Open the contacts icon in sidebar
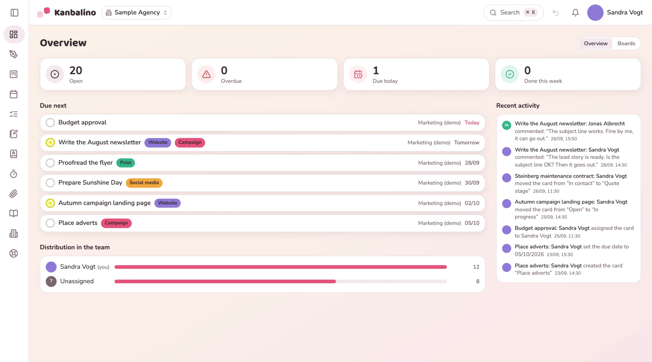This screenshot has height=362, width=652. [14, 154]
